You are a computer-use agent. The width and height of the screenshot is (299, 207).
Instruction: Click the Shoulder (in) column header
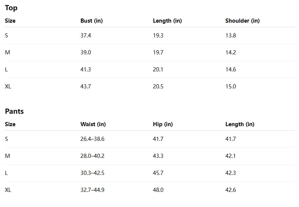(242, 21)
